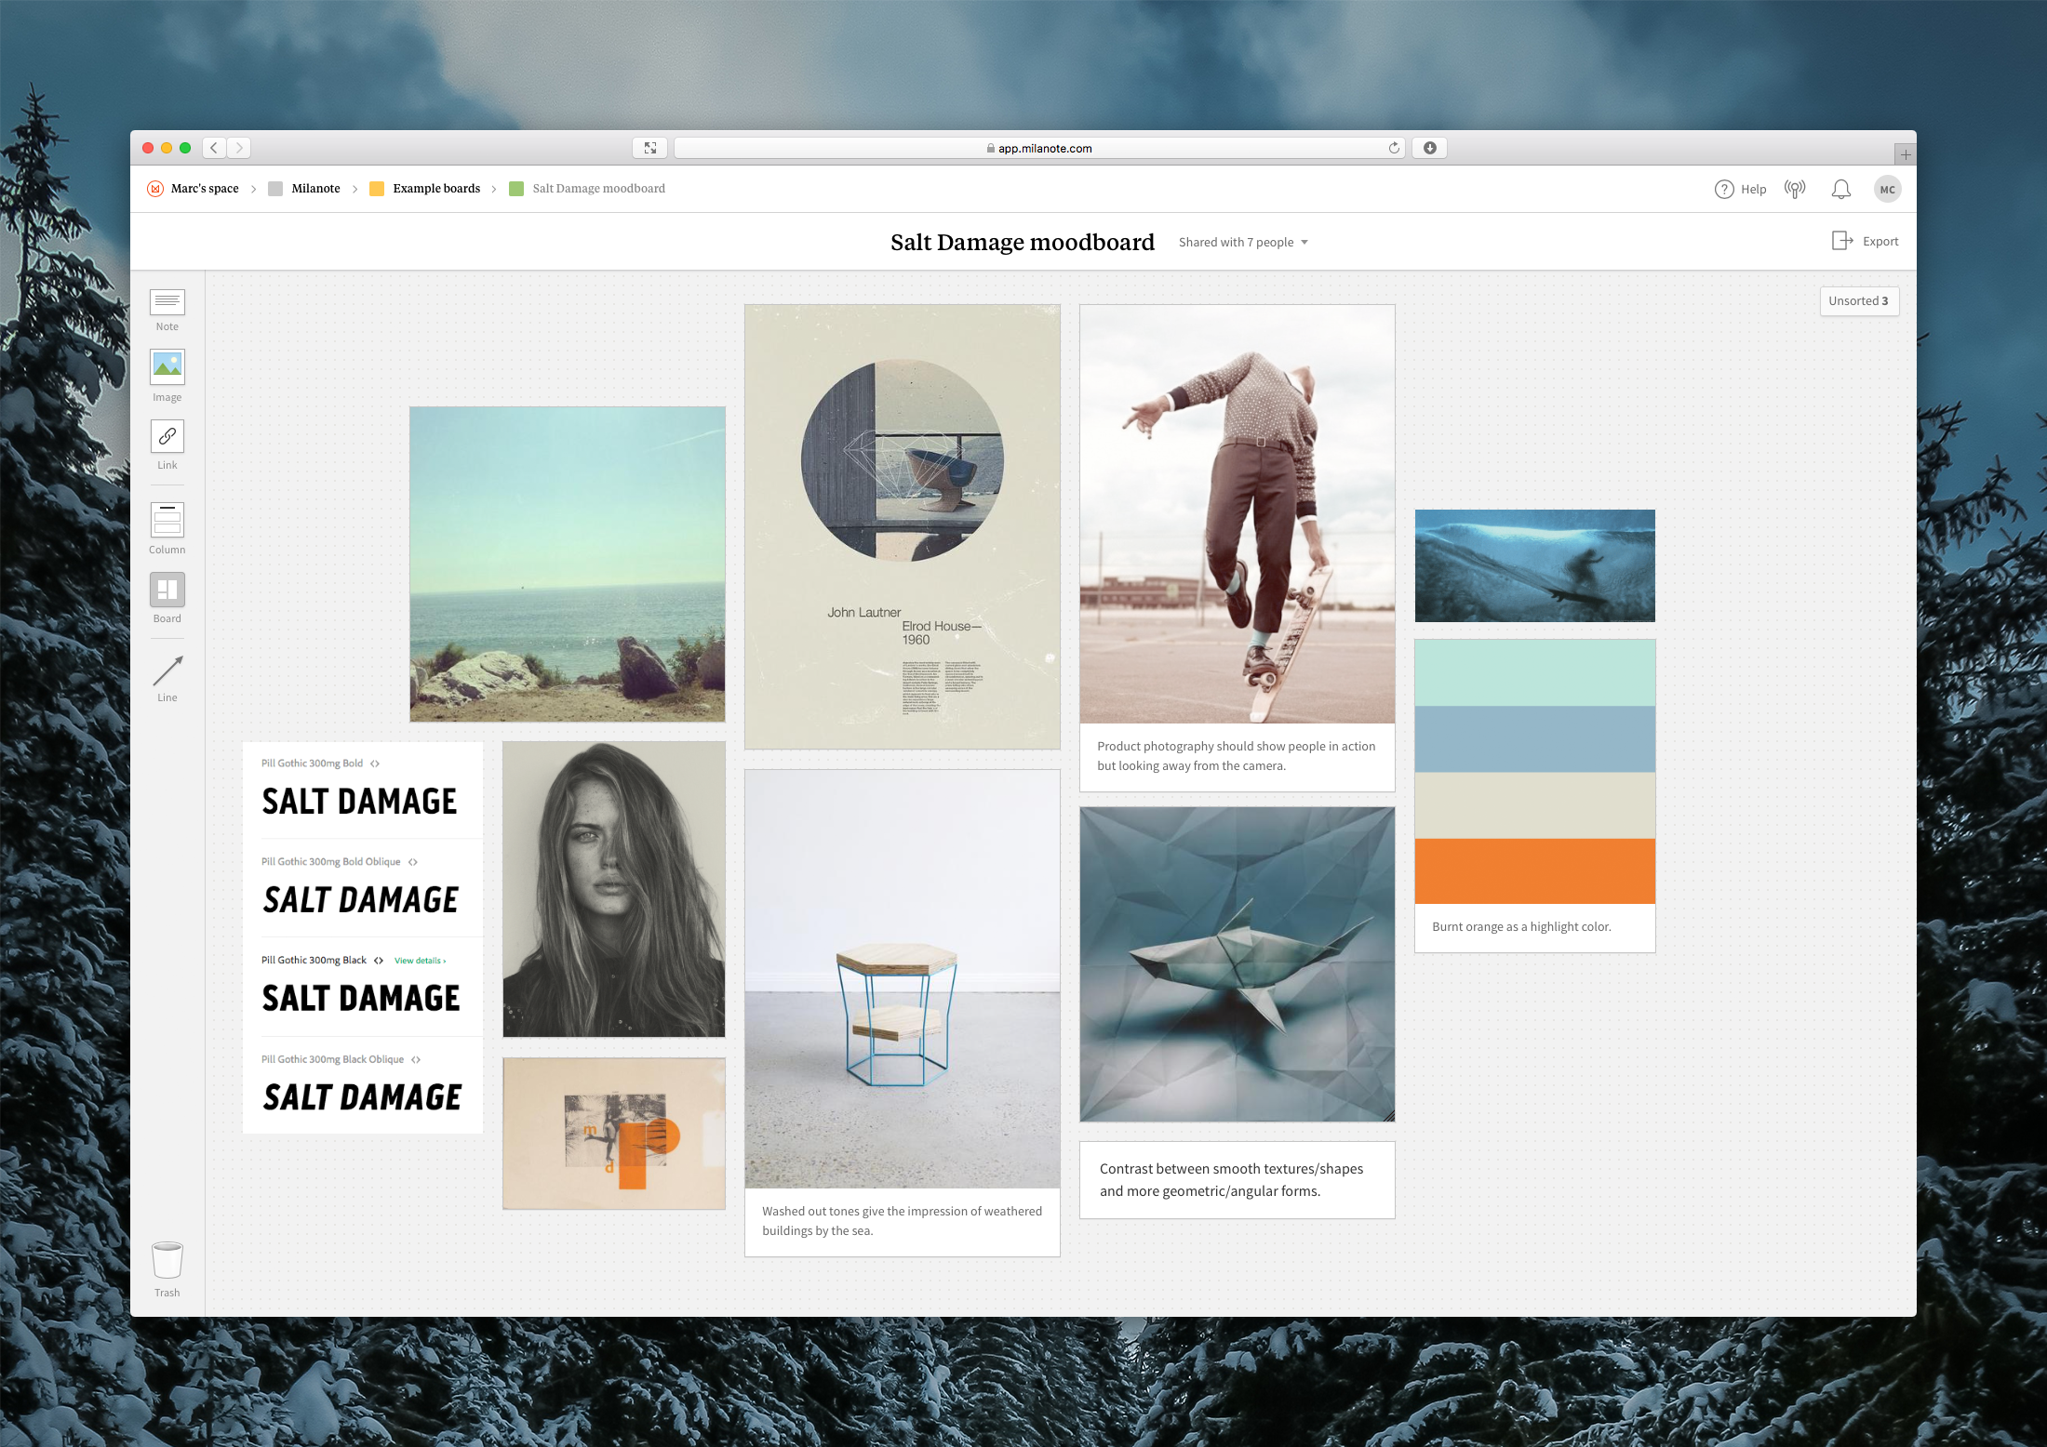The width and height of the screenshot is (2047, 1447).
Task: Select the Line arrow tool
Action: (x=167, y=670)
